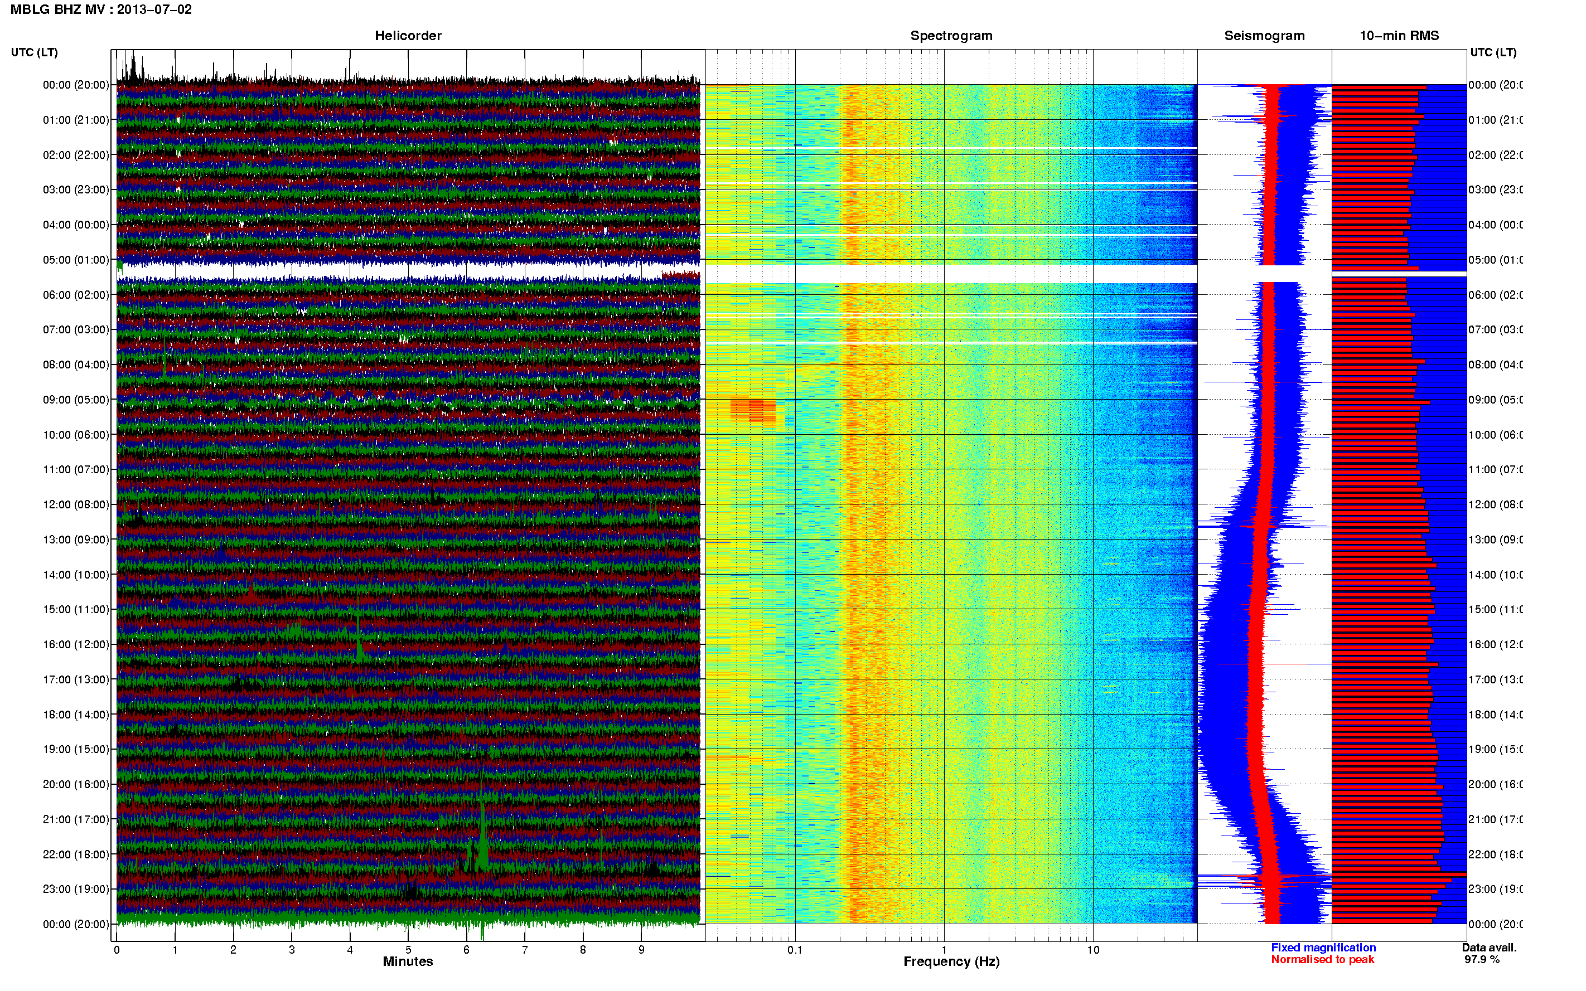Click the '1' tick on the frequency axis
This screenshot has width=1586, height=991.
[944, 950]
